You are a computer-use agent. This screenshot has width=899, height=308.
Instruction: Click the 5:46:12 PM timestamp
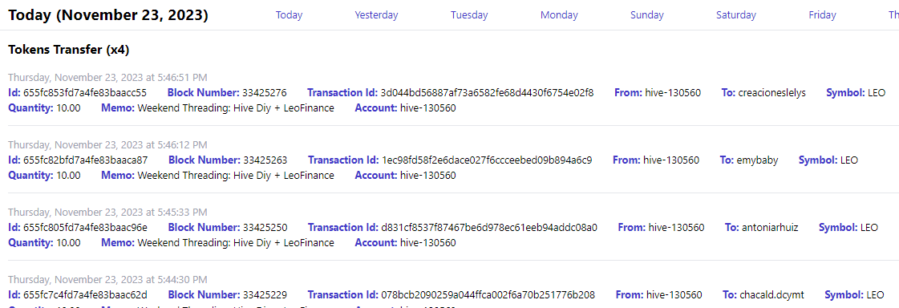(107, 145)
